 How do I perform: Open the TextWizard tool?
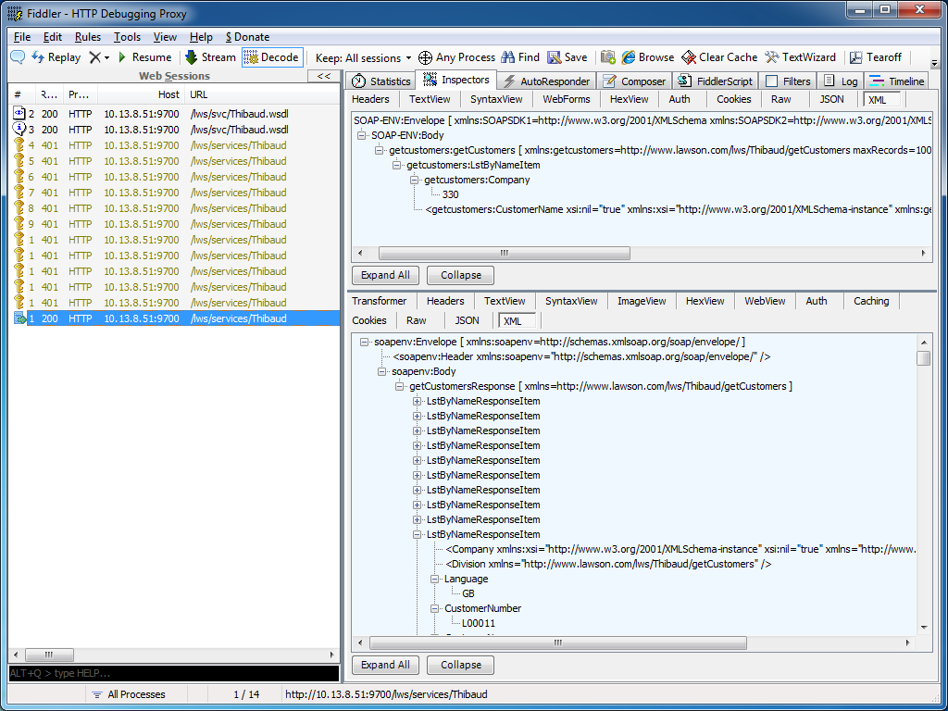click(801, 57)
